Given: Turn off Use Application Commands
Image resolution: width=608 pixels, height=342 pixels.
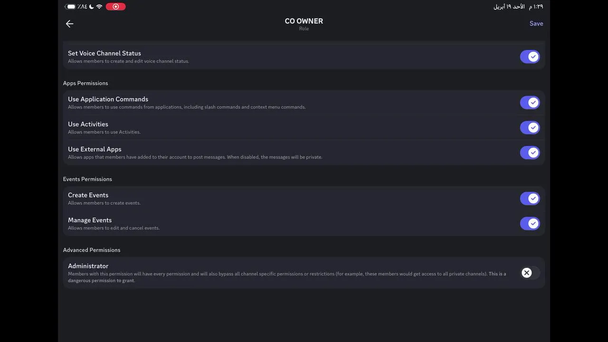Looking at the screenshot, I should [530, 103].
